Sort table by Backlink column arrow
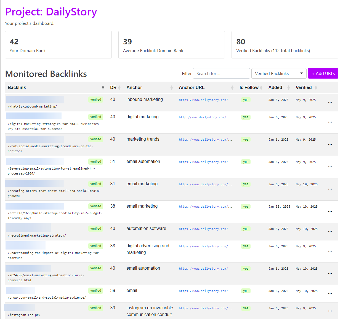This screenshot has height=319, width=343. point(103,87)
